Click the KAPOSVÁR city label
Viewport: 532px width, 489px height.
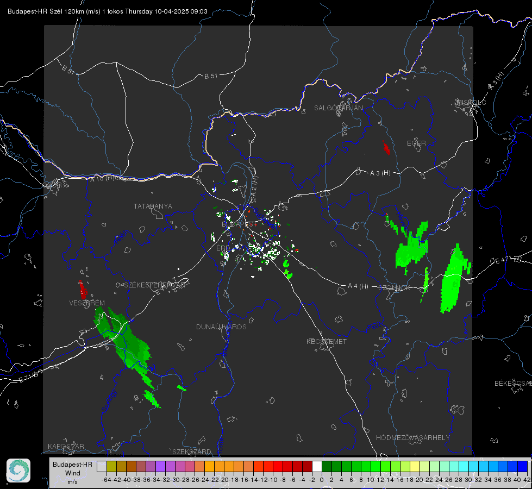click(x=66, y=446)
